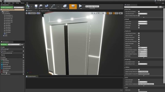
Task: Open the Window menu
Action: coord(22,3)
